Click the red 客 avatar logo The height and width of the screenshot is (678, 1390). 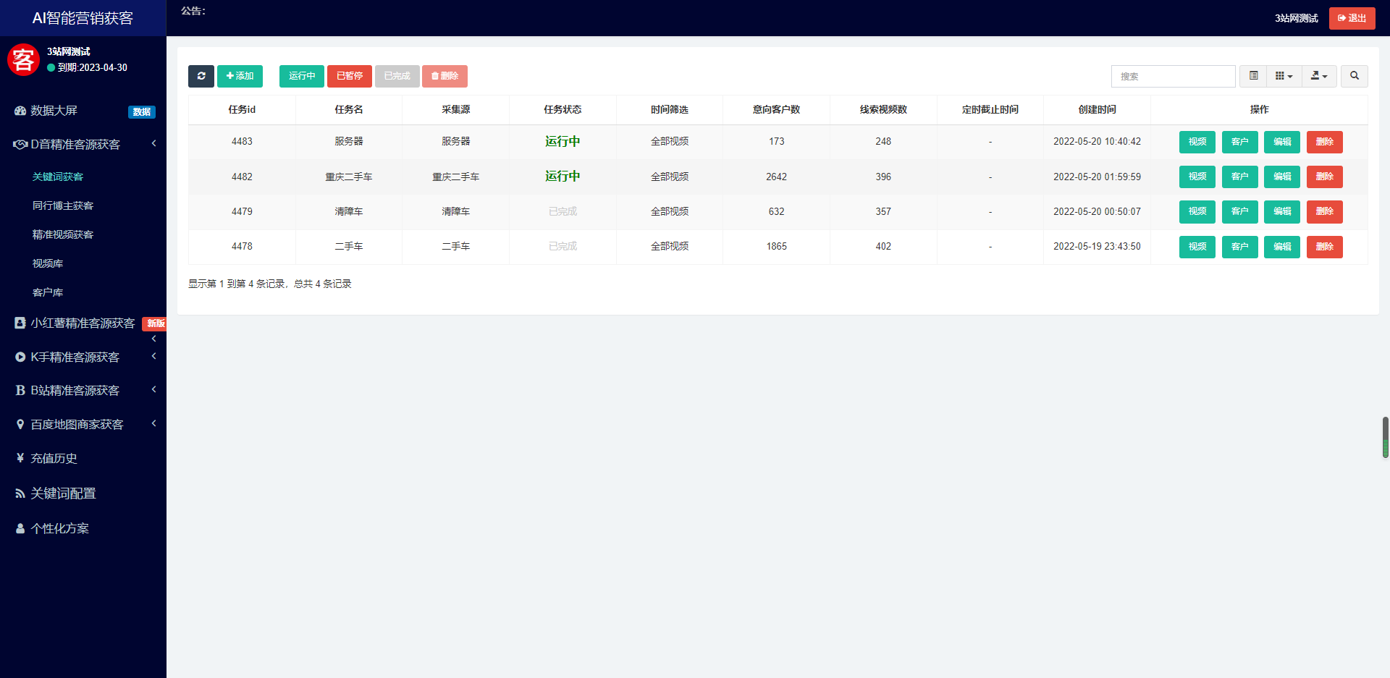(23, 59)
